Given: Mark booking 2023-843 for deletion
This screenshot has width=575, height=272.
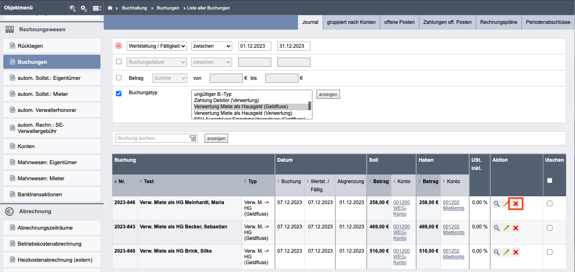Looking at the screenshot, I should pos(549,228).
